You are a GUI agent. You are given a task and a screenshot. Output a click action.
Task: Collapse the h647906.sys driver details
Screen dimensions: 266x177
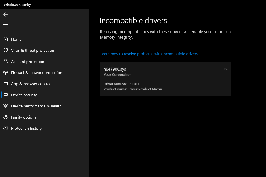click(x=225, y=69)
